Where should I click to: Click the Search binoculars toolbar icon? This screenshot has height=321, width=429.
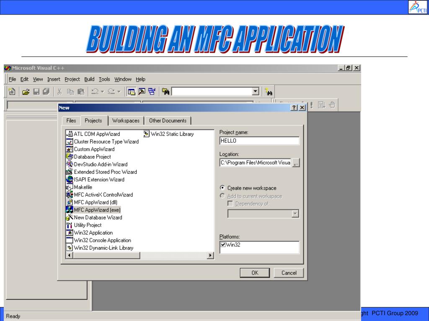pyautogui.click(x=269, y=92)
